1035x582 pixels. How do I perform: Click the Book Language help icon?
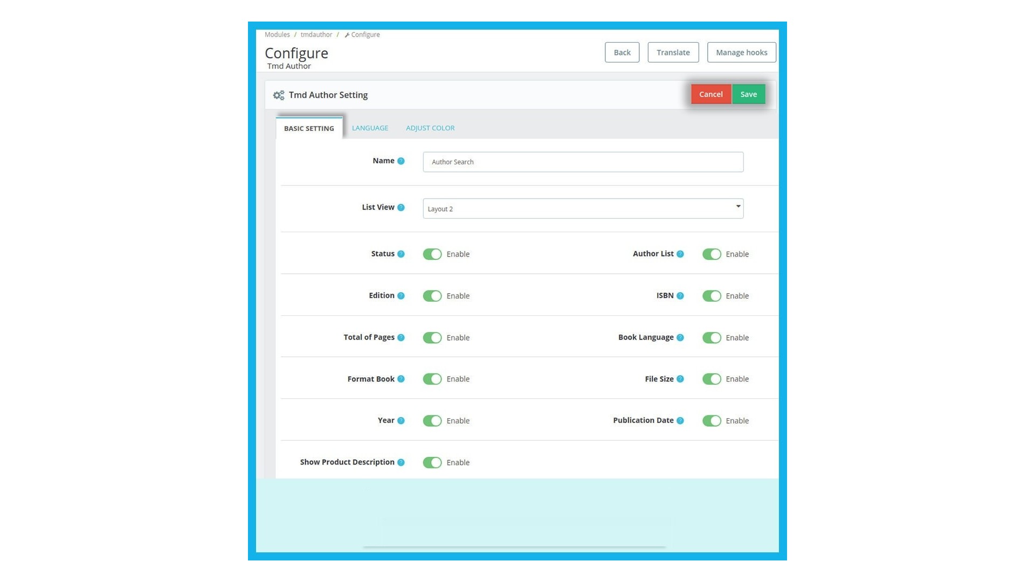click(x=680, y=337)
